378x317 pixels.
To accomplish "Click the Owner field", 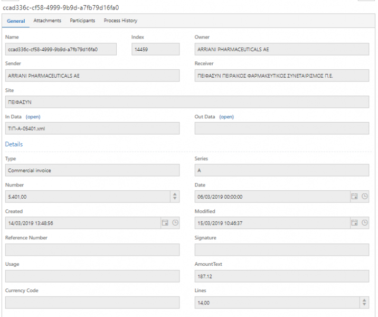I will [x=282, y=49].
